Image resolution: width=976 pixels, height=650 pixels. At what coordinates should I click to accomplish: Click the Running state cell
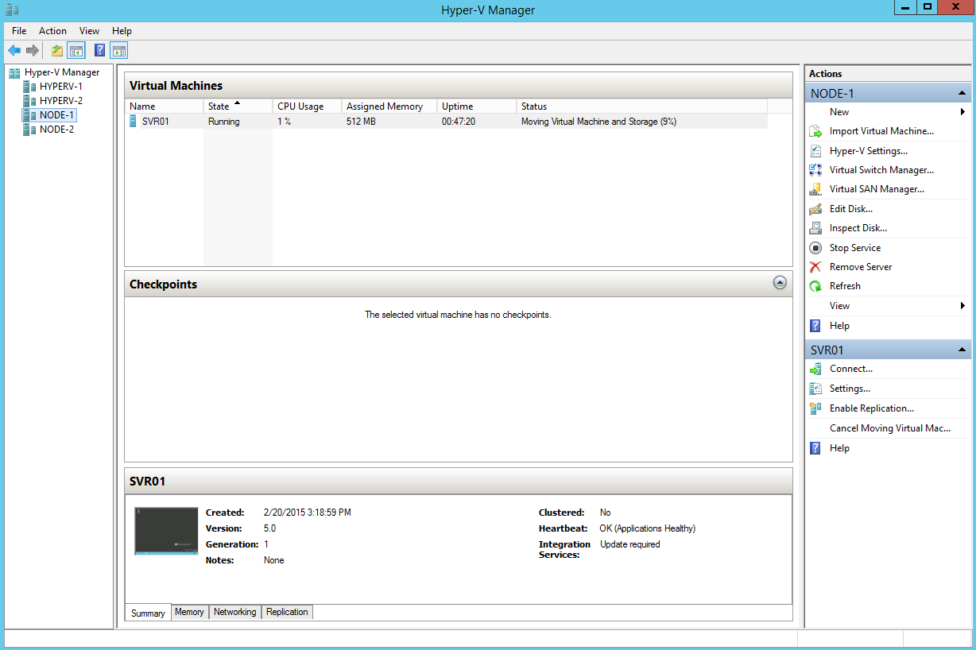click(x=223, y=122)
